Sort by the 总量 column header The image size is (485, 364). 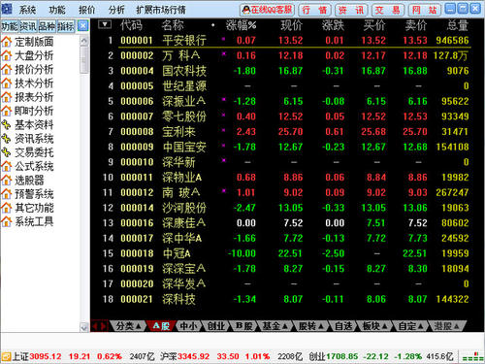click(458, 25)
